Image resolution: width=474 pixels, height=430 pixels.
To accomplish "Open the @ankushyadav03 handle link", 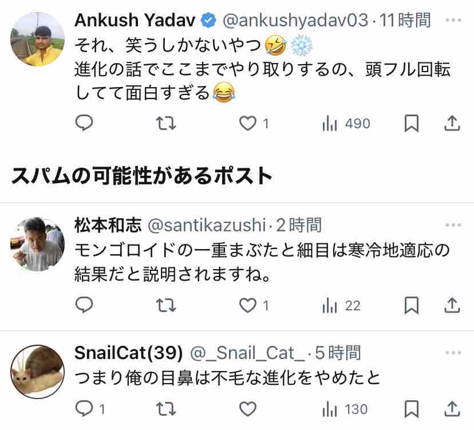I will coord(295,20).
